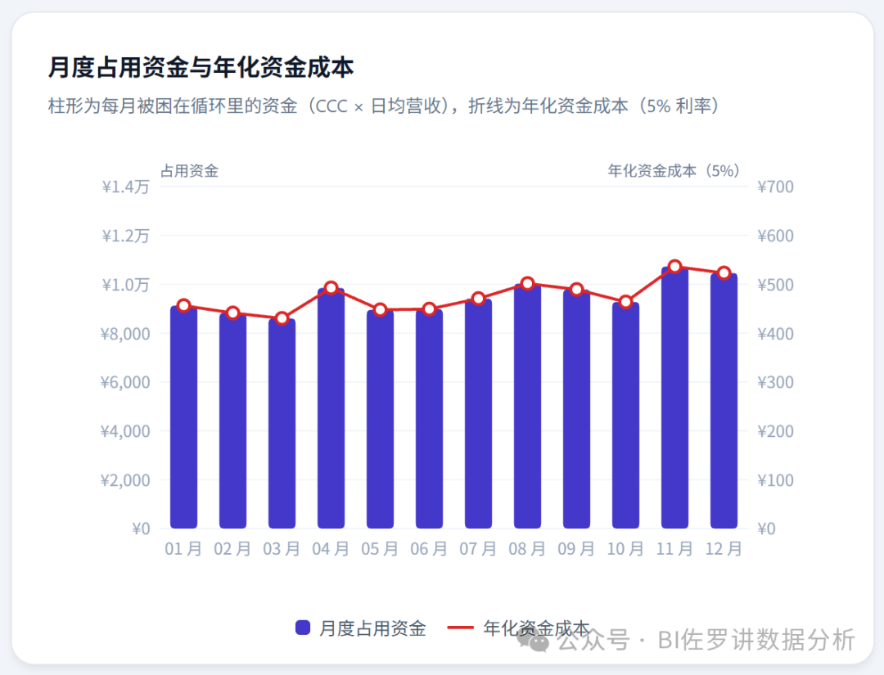Image resolution: width=884 pixels, height=675 pixels.
Task: Select the ¥6,000 left axis label
Action: click(125, 382)
